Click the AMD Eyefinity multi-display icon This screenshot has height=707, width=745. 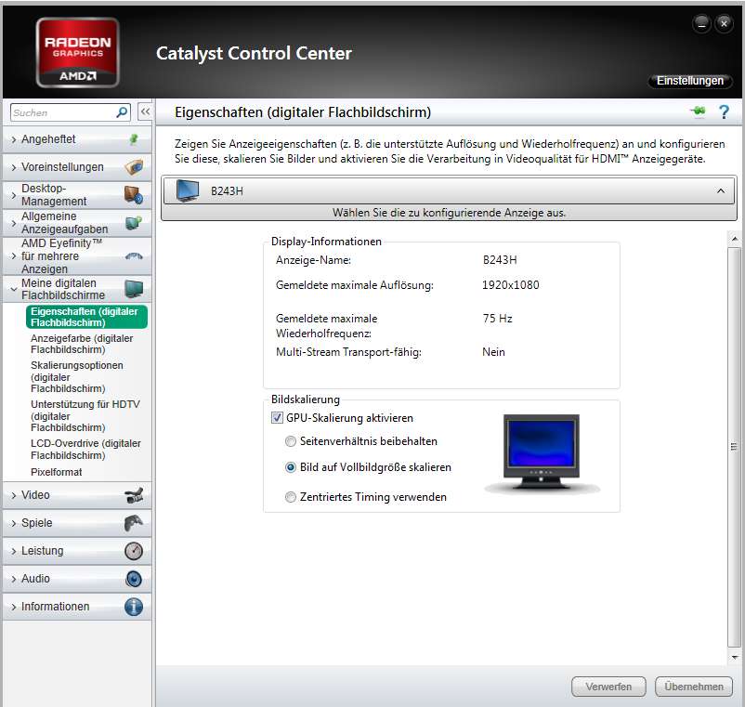point(134,256)
